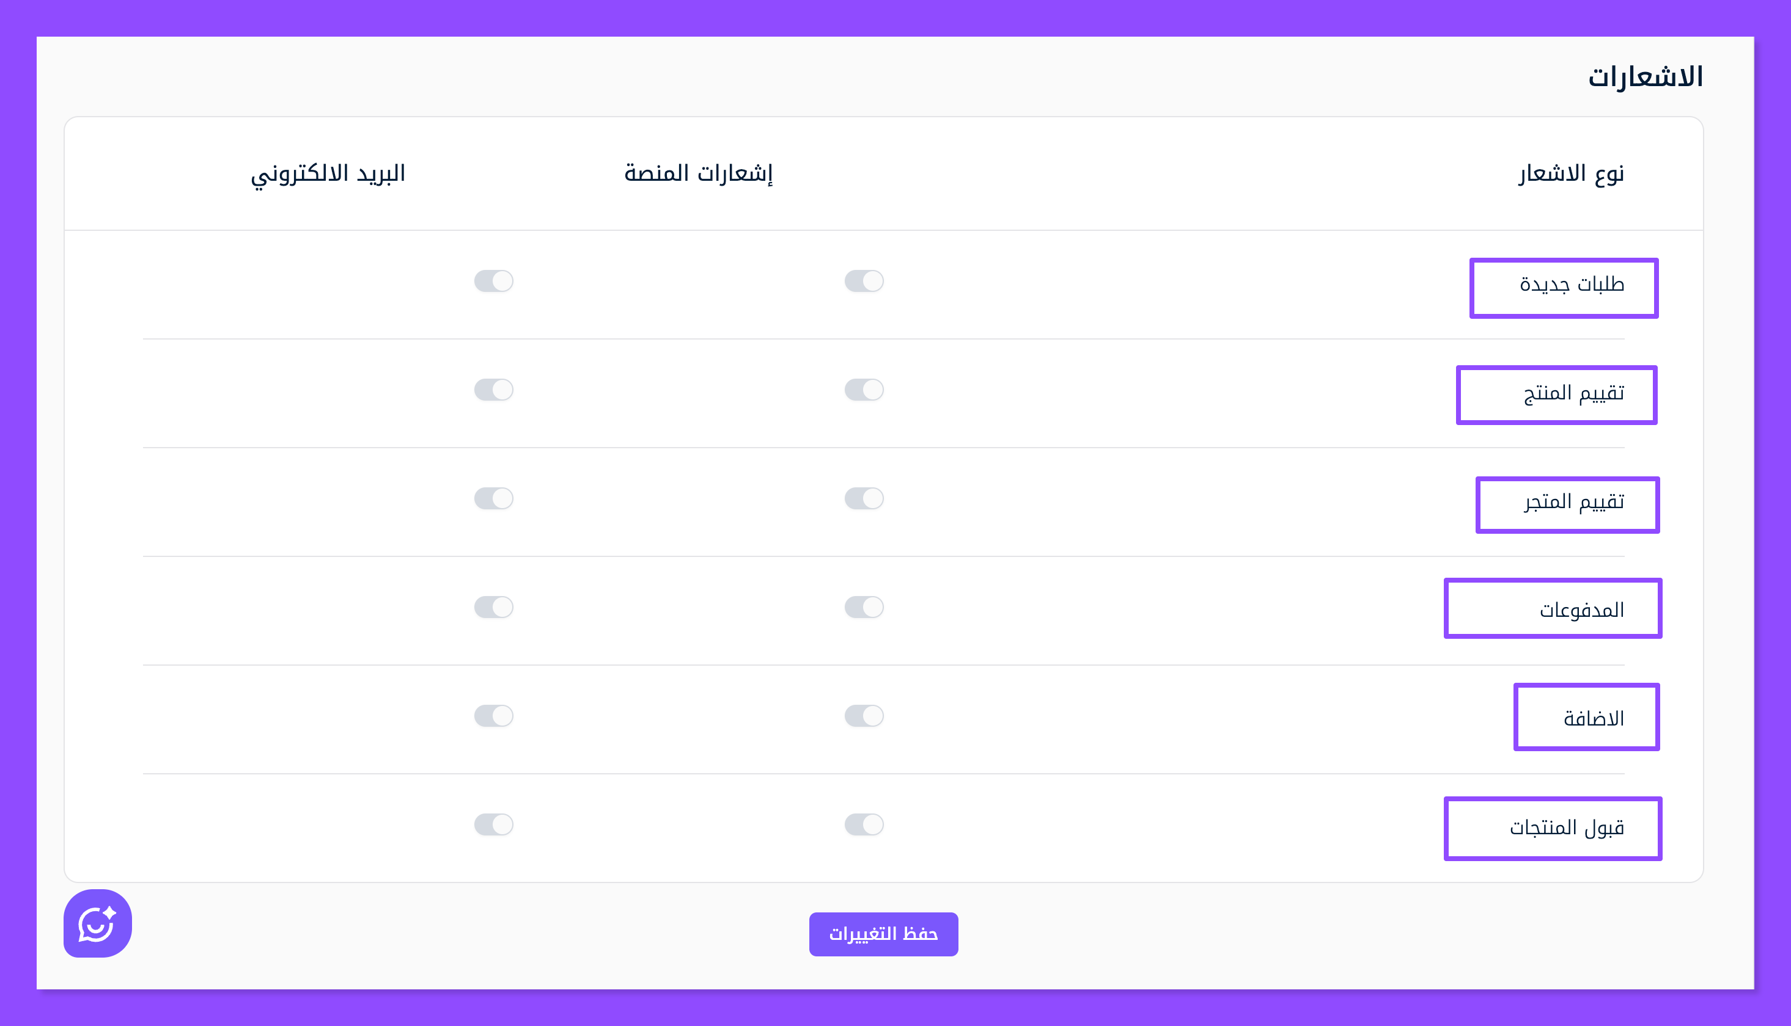This screenshot has height=1026, width=1791.
Task: Enable email notifications for الاضافة
Action: coord(493,715)
